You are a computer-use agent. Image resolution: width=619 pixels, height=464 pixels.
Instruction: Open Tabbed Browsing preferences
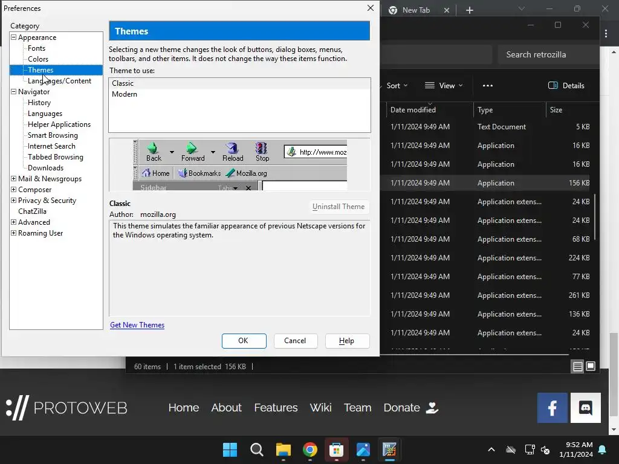(x=55, y=157)
